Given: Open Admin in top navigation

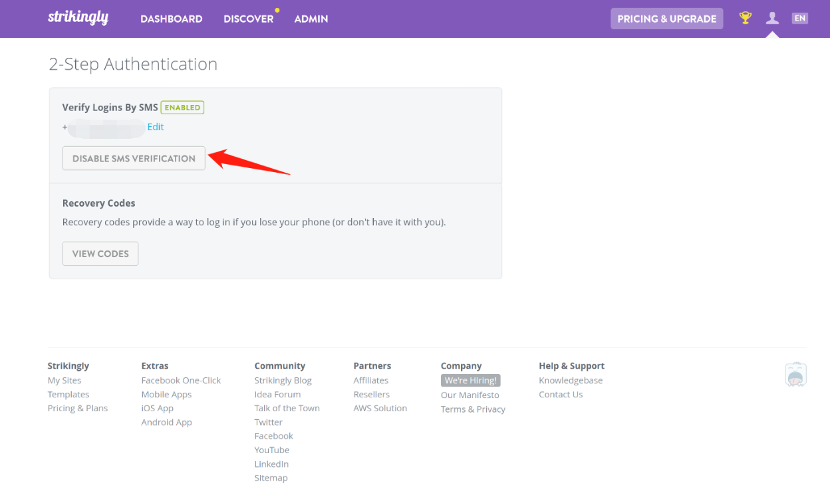Looking at the screenshot, I should point(311,19).
